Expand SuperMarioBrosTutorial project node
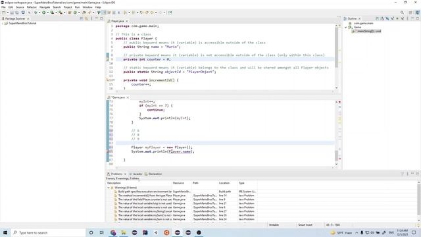Screen dimensions: 421x237 (x=3, y=24)
